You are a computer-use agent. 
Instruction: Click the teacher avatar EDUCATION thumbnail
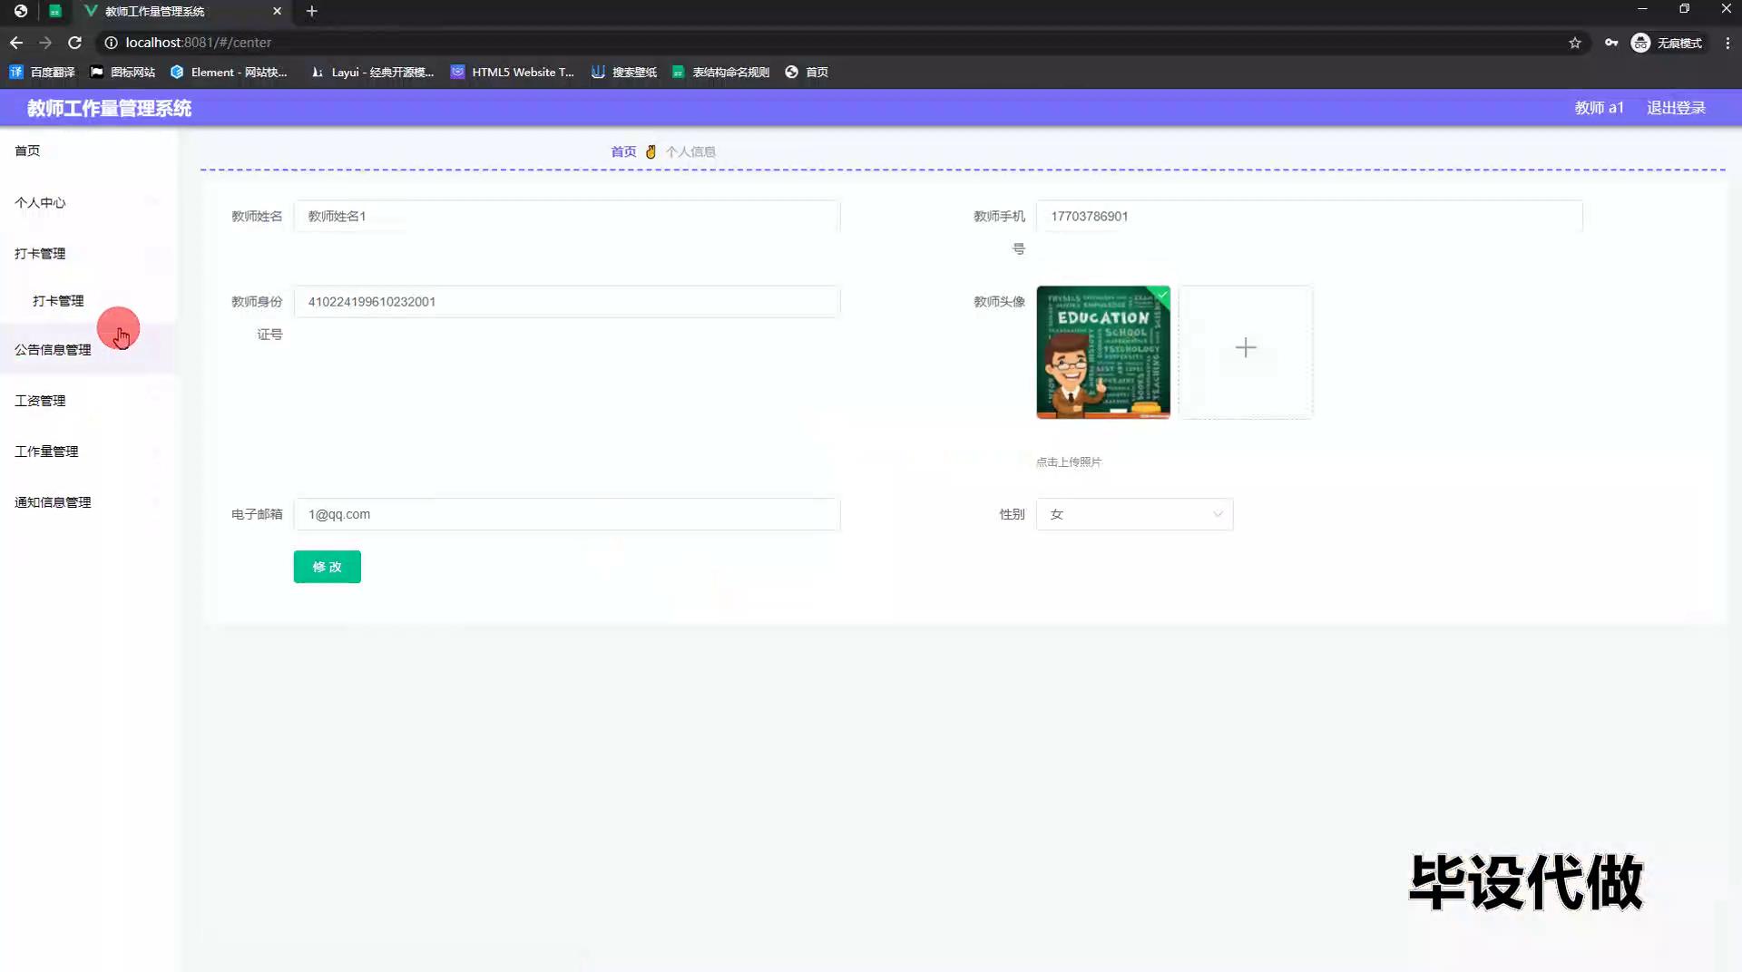(x=1103, y=352)
